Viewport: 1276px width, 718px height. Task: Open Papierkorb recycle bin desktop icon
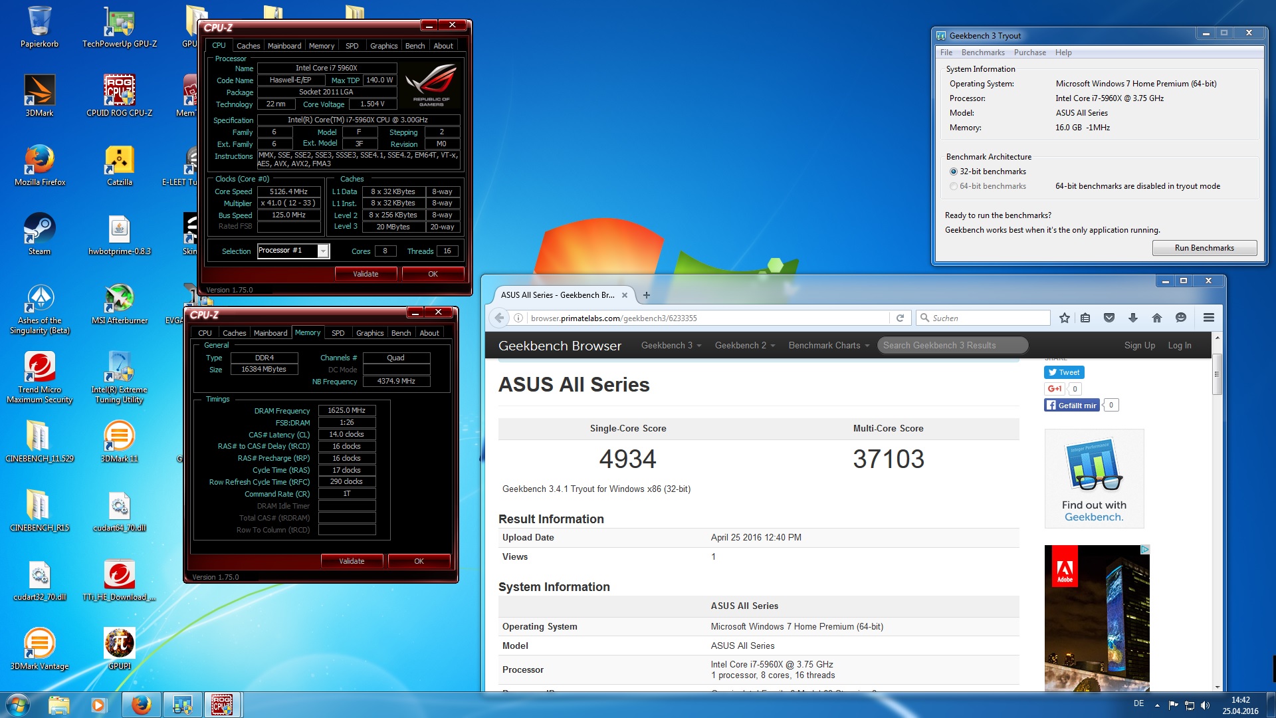[x=39, y=27]
